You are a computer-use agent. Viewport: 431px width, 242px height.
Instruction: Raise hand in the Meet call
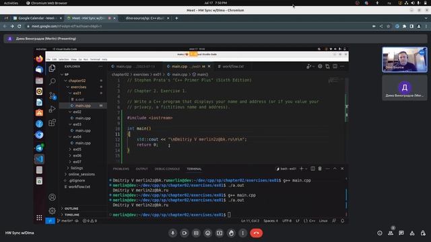pos(231,233)
